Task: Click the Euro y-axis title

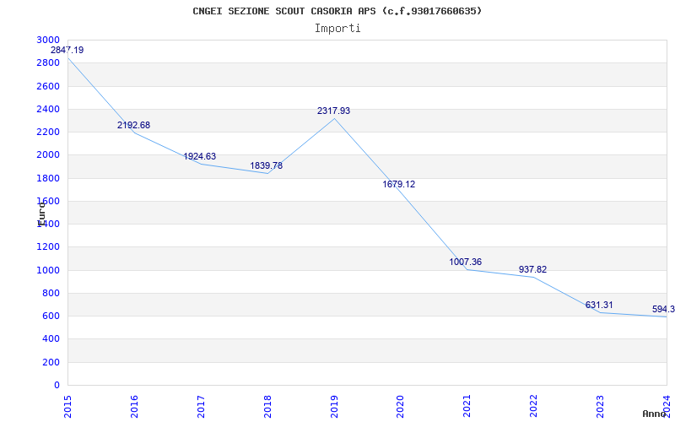Action: (x=41, y=214)
